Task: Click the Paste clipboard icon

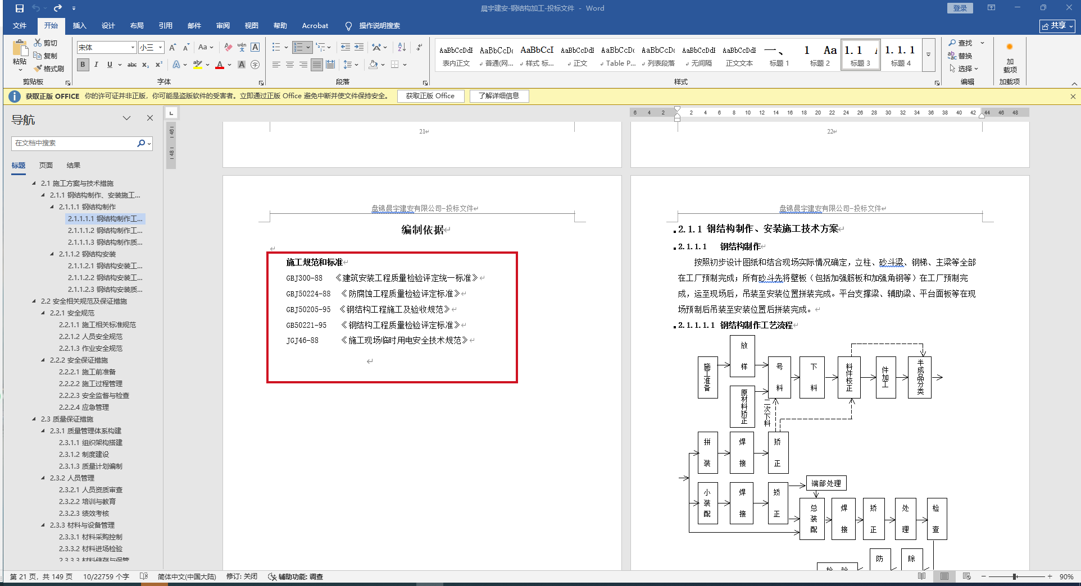Action: pos(20,49)
